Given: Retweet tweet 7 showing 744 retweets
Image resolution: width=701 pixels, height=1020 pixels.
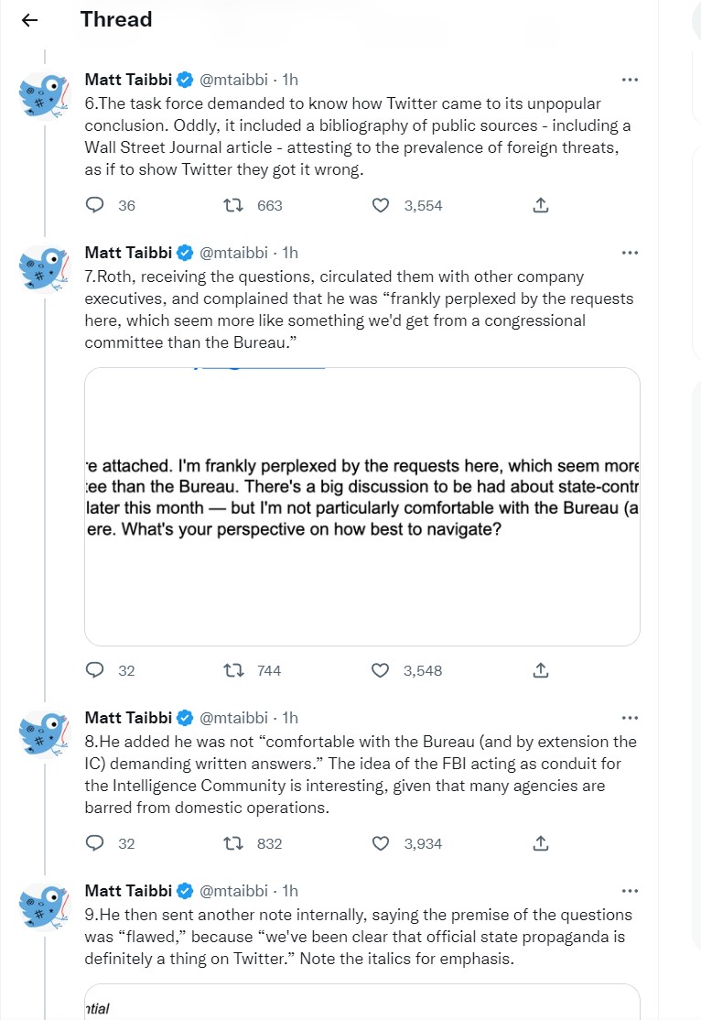Looking at the screenshot, I should [232, 670].
